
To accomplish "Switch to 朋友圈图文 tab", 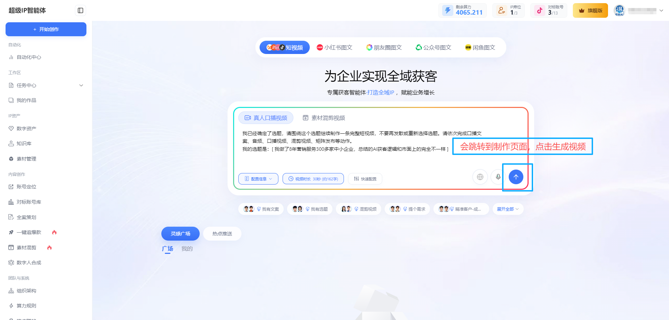I will pyautogui.click(x=384, y=47).
